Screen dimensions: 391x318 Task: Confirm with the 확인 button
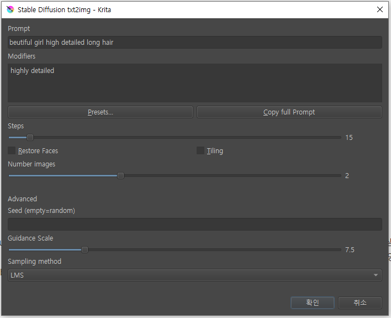click(x=313, y=303)
